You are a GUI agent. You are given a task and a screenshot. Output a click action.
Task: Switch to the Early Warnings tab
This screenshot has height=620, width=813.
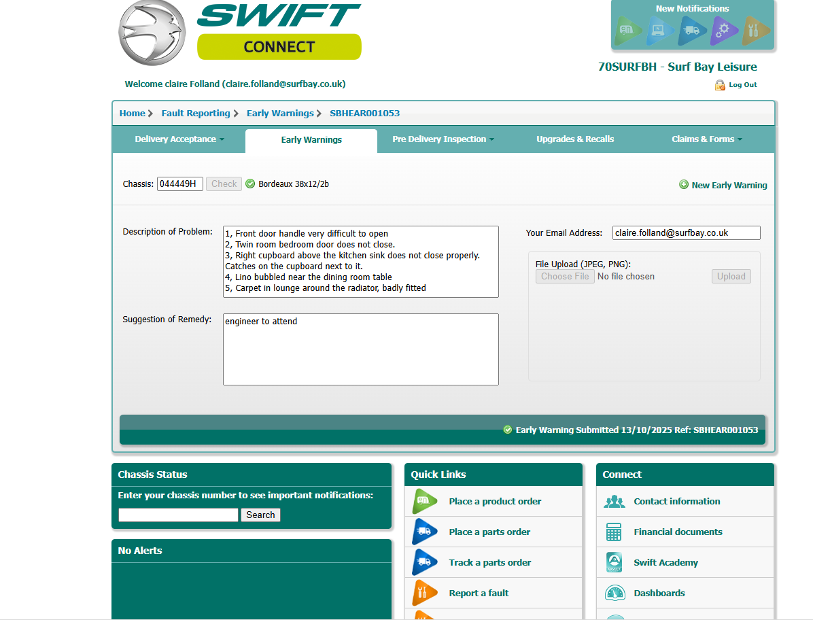(311, 140)
